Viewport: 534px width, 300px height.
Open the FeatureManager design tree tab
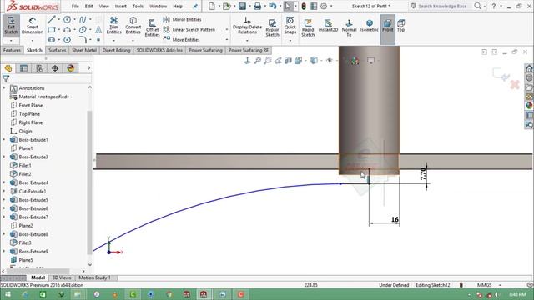(x=8, y=68)
